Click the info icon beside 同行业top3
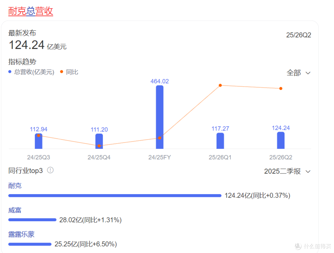The width and height of the screenshot is (334, 253). (x=50, y=170)
